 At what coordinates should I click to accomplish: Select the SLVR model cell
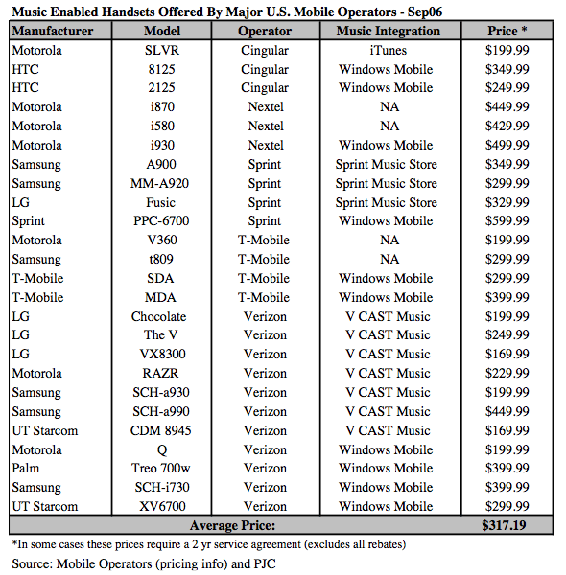162,50
